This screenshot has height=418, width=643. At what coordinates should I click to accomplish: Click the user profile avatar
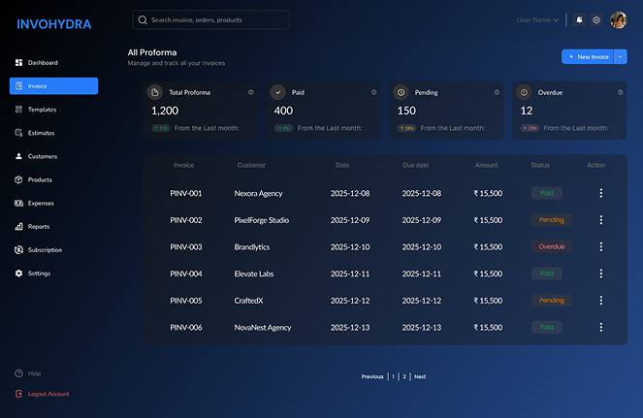(619, 19)
